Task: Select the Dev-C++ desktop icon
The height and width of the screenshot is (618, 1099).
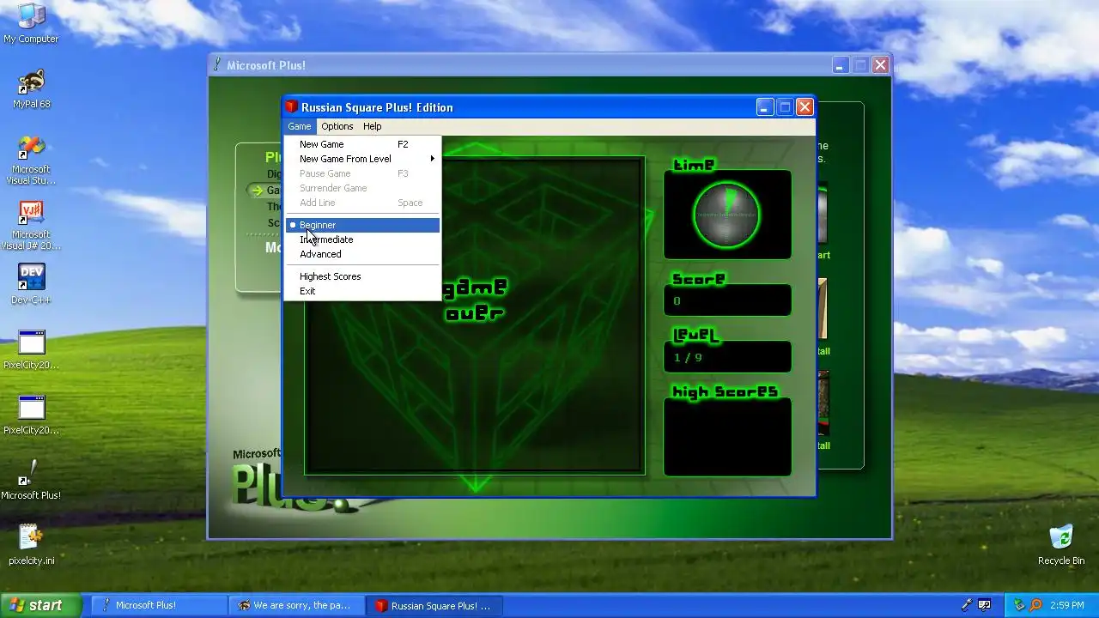Action: tap(31, 284)
